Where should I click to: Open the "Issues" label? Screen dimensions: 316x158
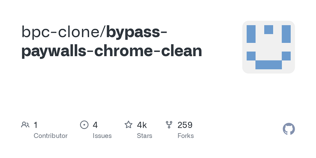tap(102, 136)
